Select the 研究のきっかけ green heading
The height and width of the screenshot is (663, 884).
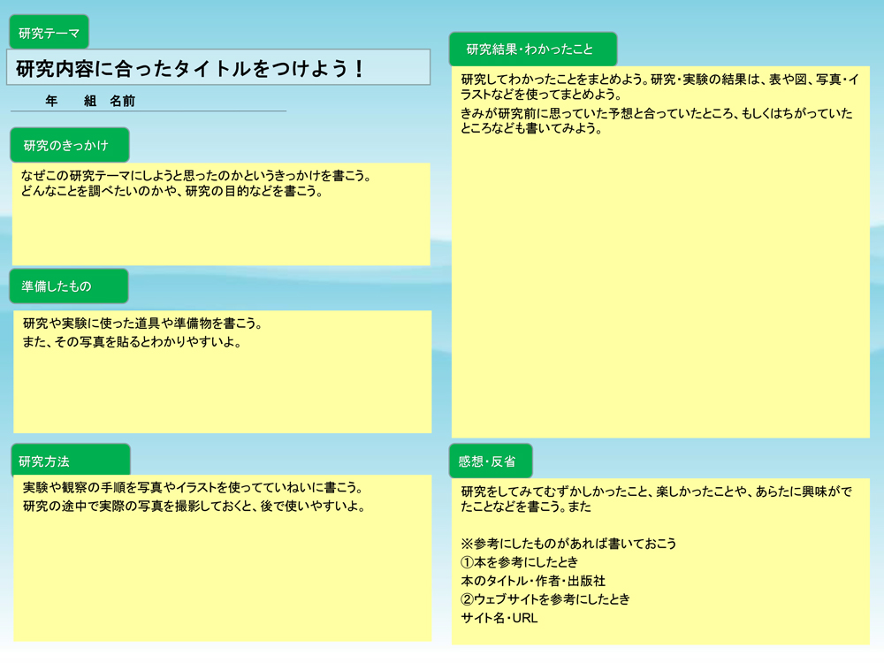pos(69,146)
